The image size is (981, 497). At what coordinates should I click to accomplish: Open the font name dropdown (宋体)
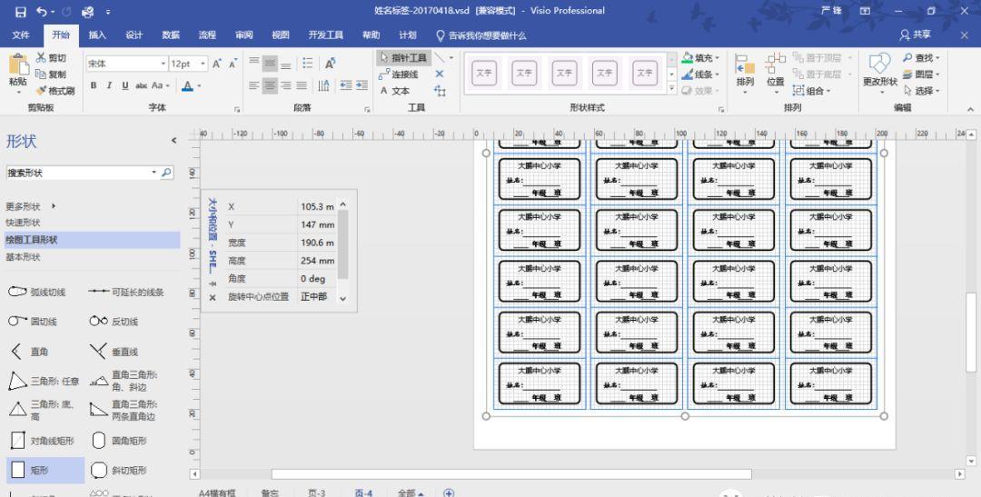(163, 64)
